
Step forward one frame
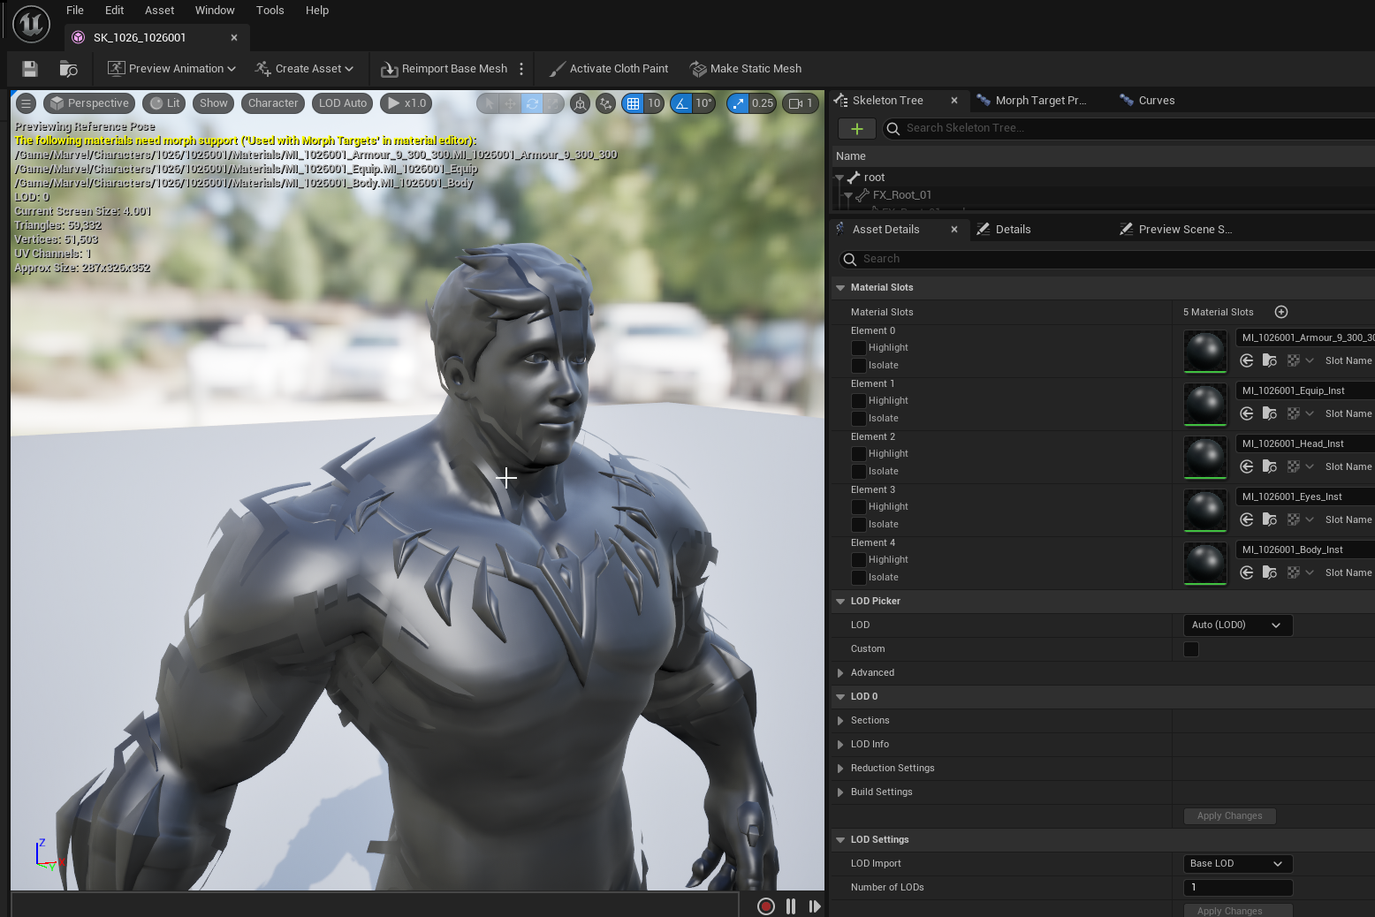[815, 906]
